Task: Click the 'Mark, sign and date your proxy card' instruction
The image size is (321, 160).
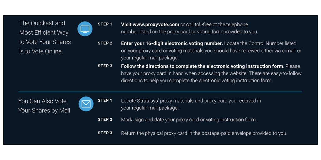Action: (189, 120)
